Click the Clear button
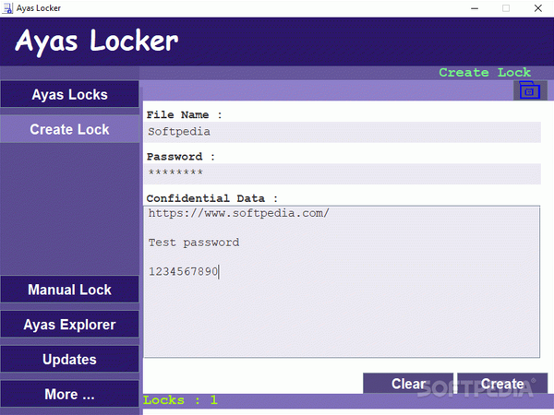 click(x=408, y=384)
